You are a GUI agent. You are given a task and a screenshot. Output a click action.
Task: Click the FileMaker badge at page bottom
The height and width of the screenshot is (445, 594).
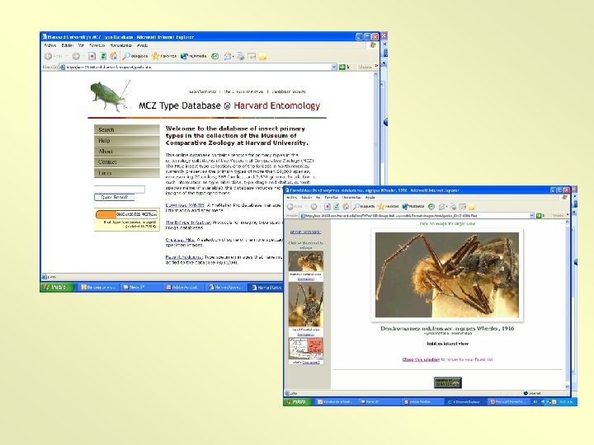click(x=447, y=382)
